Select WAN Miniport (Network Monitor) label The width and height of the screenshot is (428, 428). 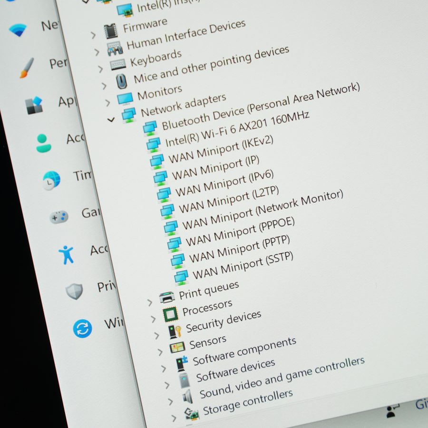click(263, 210)
